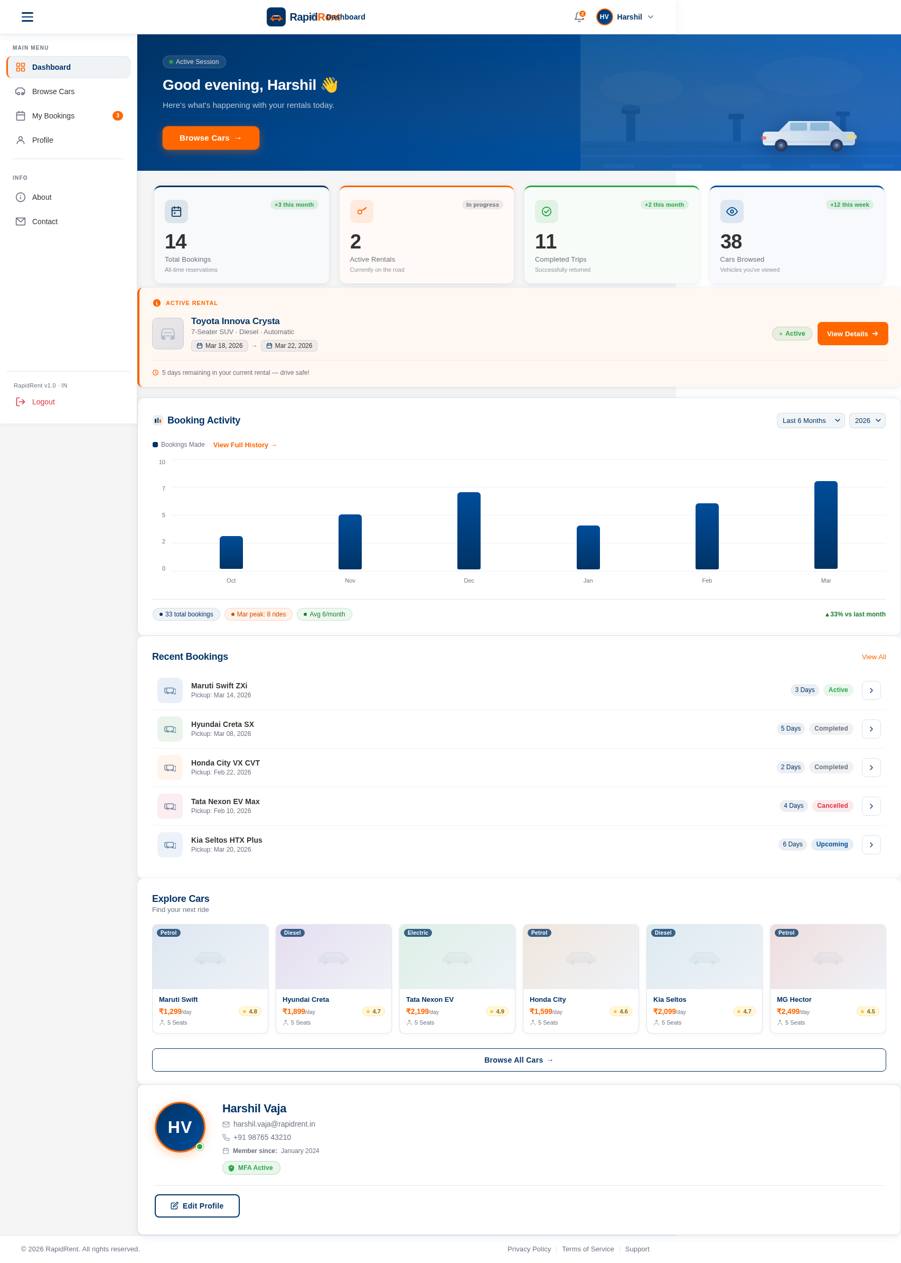901x1263 pixels.
Task: Click the MFA Active status badge
Action: click(x=251, y=1167)
